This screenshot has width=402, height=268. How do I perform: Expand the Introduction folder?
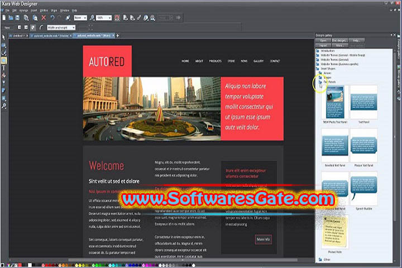click(x=328, y=51)
